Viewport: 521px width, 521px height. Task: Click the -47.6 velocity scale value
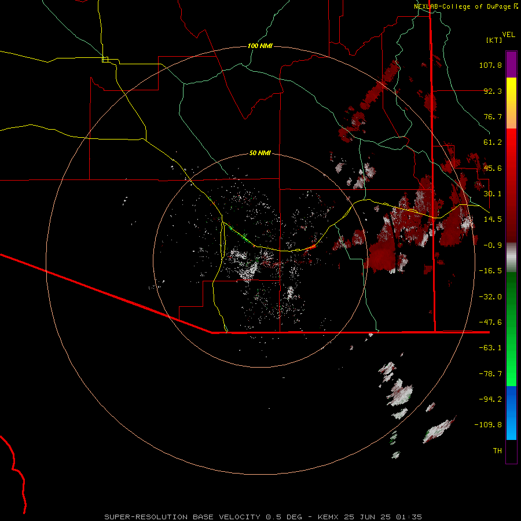point(490,322)
